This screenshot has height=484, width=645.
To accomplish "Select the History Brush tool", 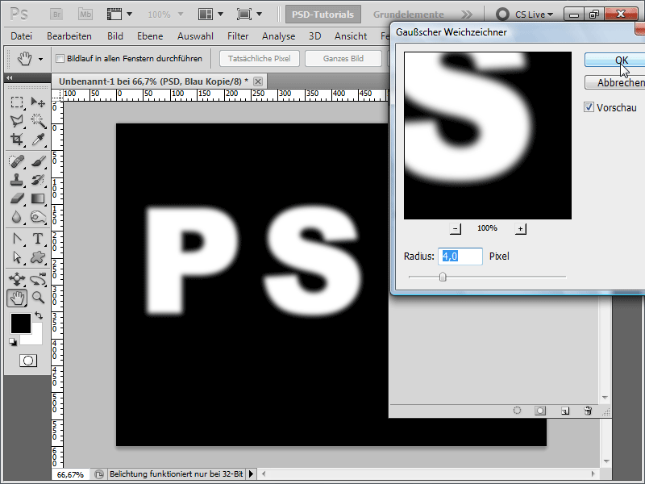I will (x=38, y=180).
